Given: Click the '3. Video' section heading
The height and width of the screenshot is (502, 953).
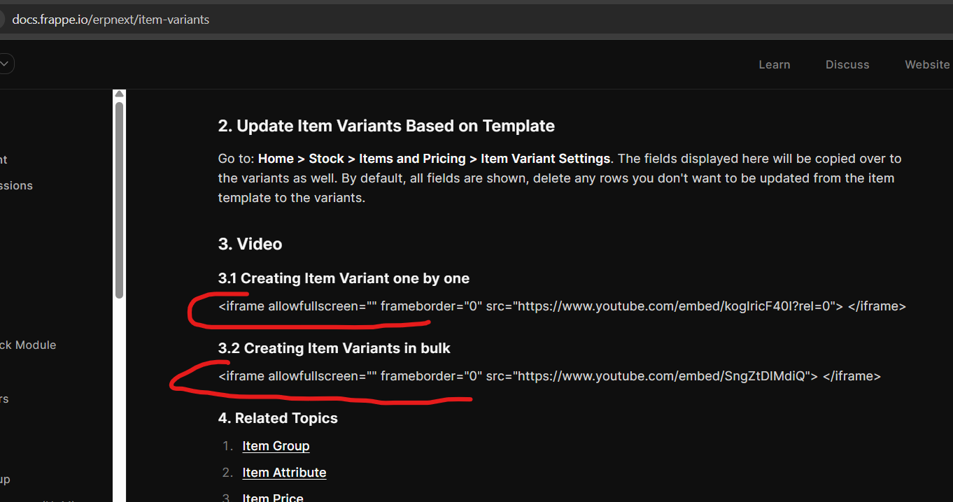Looking at the screenshot, I should tap(250, 244).
